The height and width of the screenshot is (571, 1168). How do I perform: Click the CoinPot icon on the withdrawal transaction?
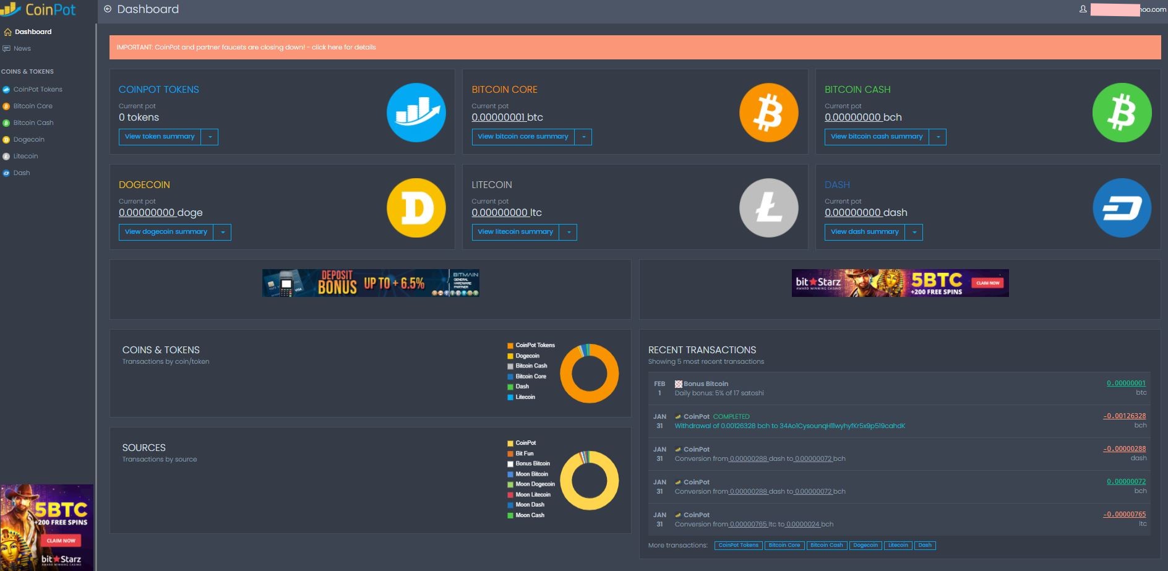point(678,417)
